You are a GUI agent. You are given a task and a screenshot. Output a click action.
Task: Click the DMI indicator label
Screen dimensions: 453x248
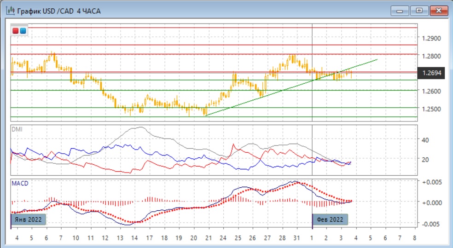click(17, 129)
